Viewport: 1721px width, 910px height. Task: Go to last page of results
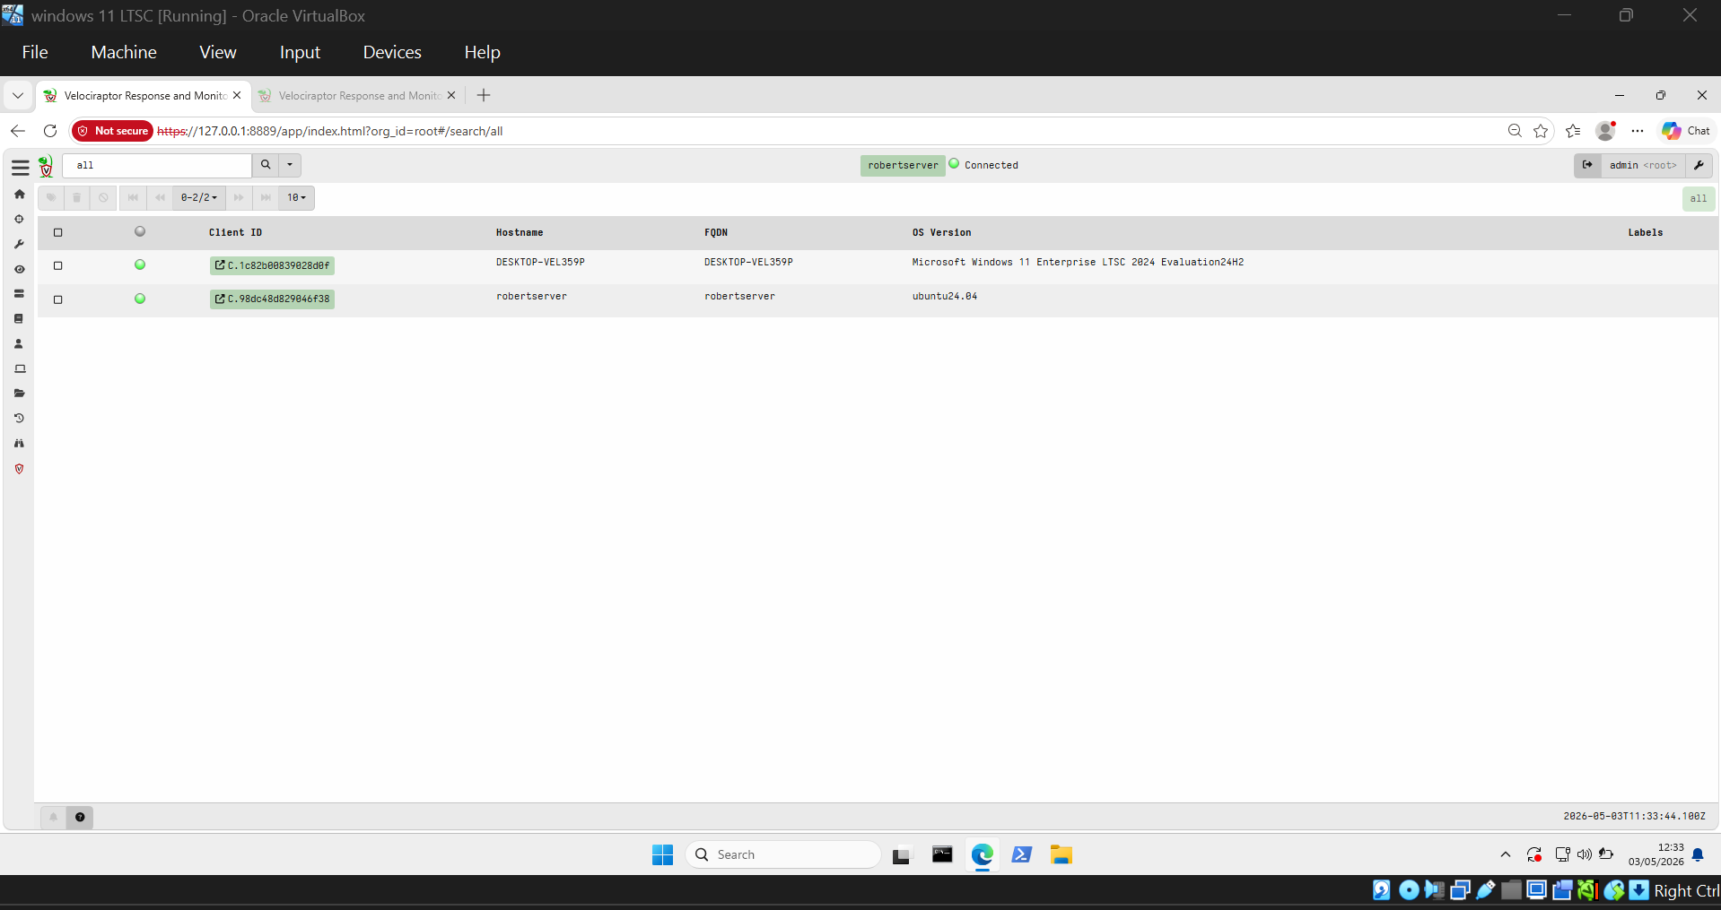click(x=266, y=197)
